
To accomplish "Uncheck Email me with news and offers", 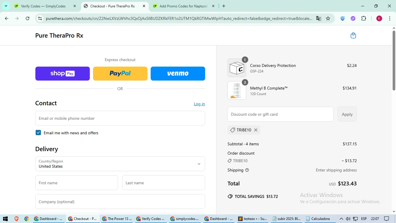I will point(38,133).
